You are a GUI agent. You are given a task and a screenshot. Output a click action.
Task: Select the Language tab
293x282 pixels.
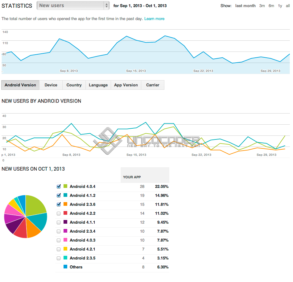click(98, 85)
